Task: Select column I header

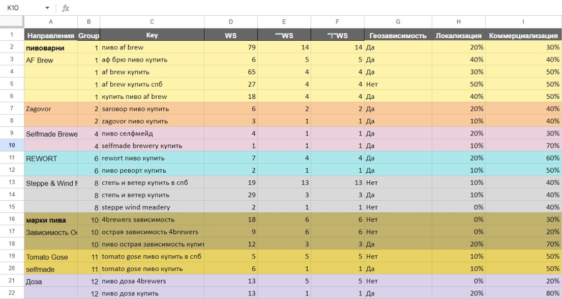Action: point(523,22)
